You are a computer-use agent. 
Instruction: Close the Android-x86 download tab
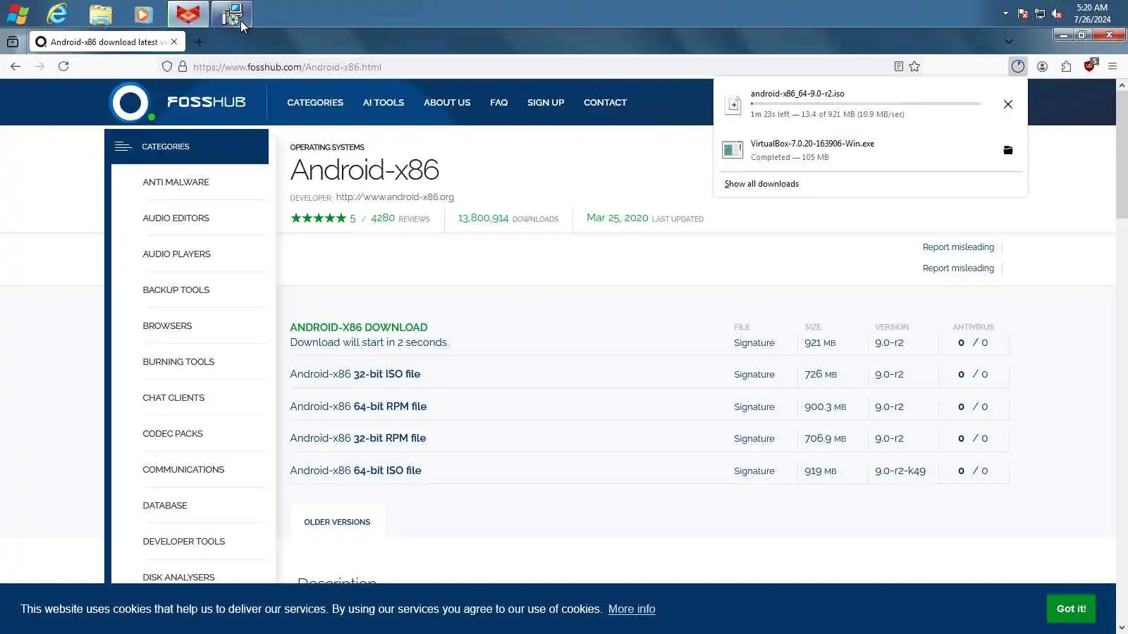coord(174,42)
